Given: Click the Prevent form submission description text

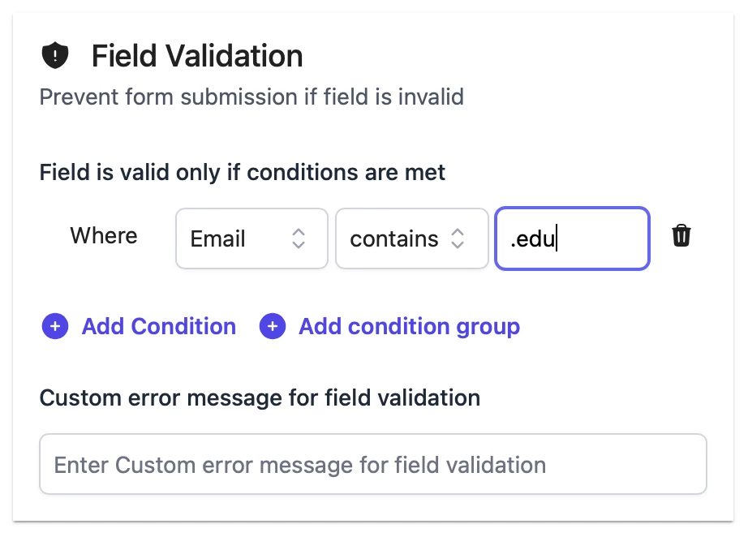Looking at the screenshot, I should point(251,97).
